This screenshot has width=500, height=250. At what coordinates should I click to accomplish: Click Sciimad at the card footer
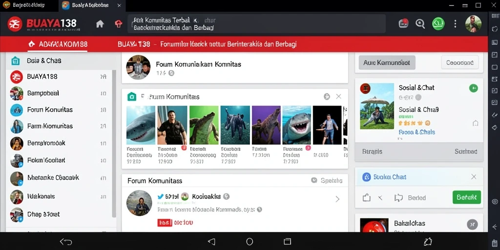click(466, 151)
